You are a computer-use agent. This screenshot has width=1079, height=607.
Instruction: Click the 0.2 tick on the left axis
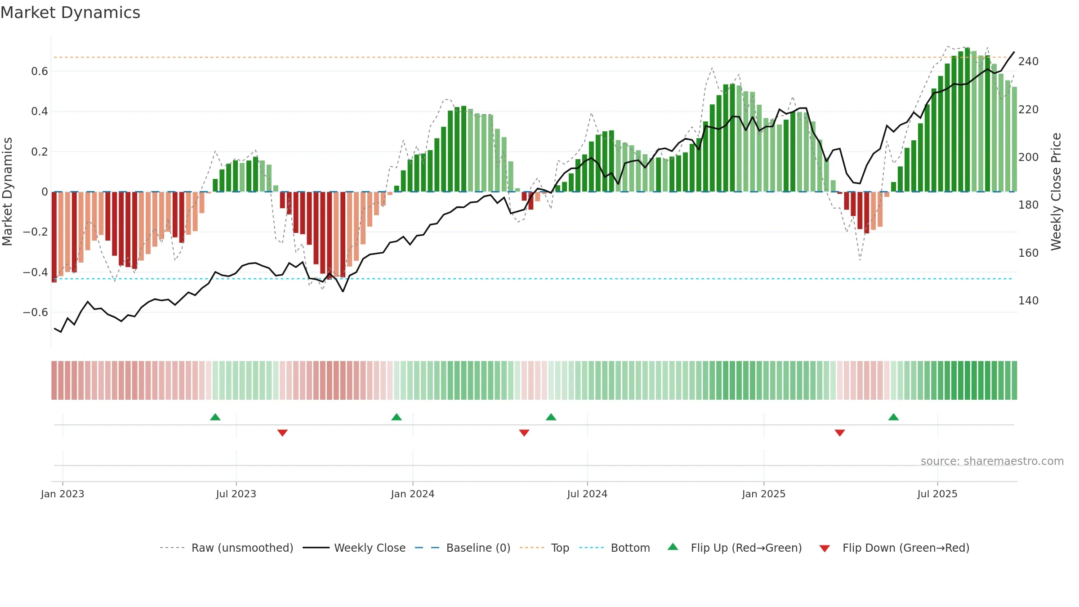(40, 152)
